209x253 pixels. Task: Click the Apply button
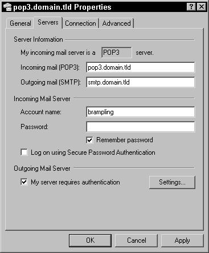[182, 240]
